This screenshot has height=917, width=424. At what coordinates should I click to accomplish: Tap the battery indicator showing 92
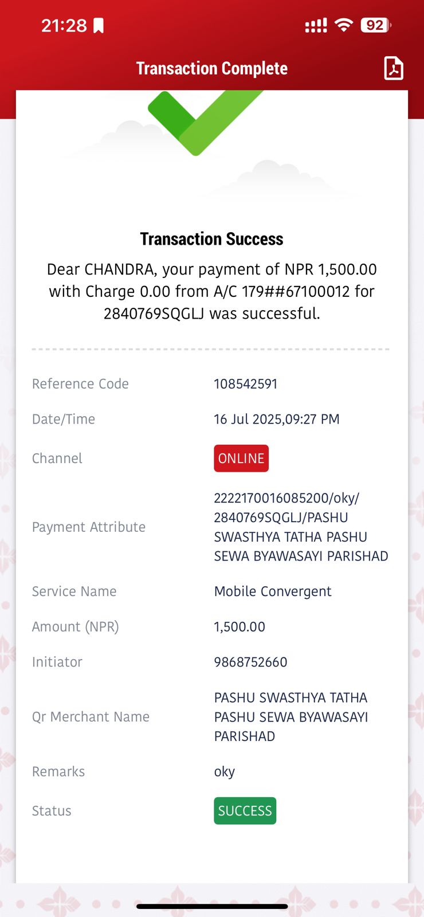(376, 25)
